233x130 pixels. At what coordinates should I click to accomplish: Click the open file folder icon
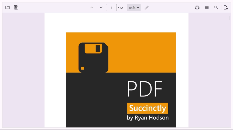8,8
